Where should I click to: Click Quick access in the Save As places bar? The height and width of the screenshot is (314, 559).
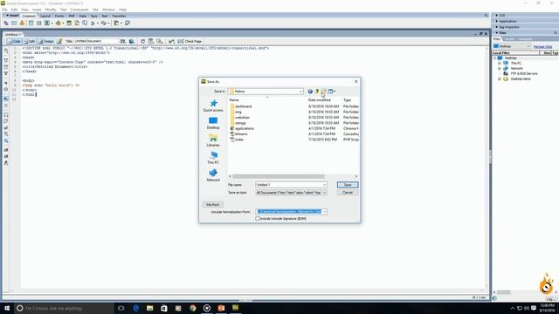click(213, 106)
